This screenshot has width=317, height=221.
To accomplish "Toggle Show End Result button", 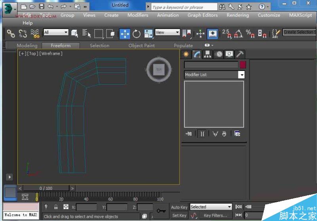I will [x=202, y=134].
